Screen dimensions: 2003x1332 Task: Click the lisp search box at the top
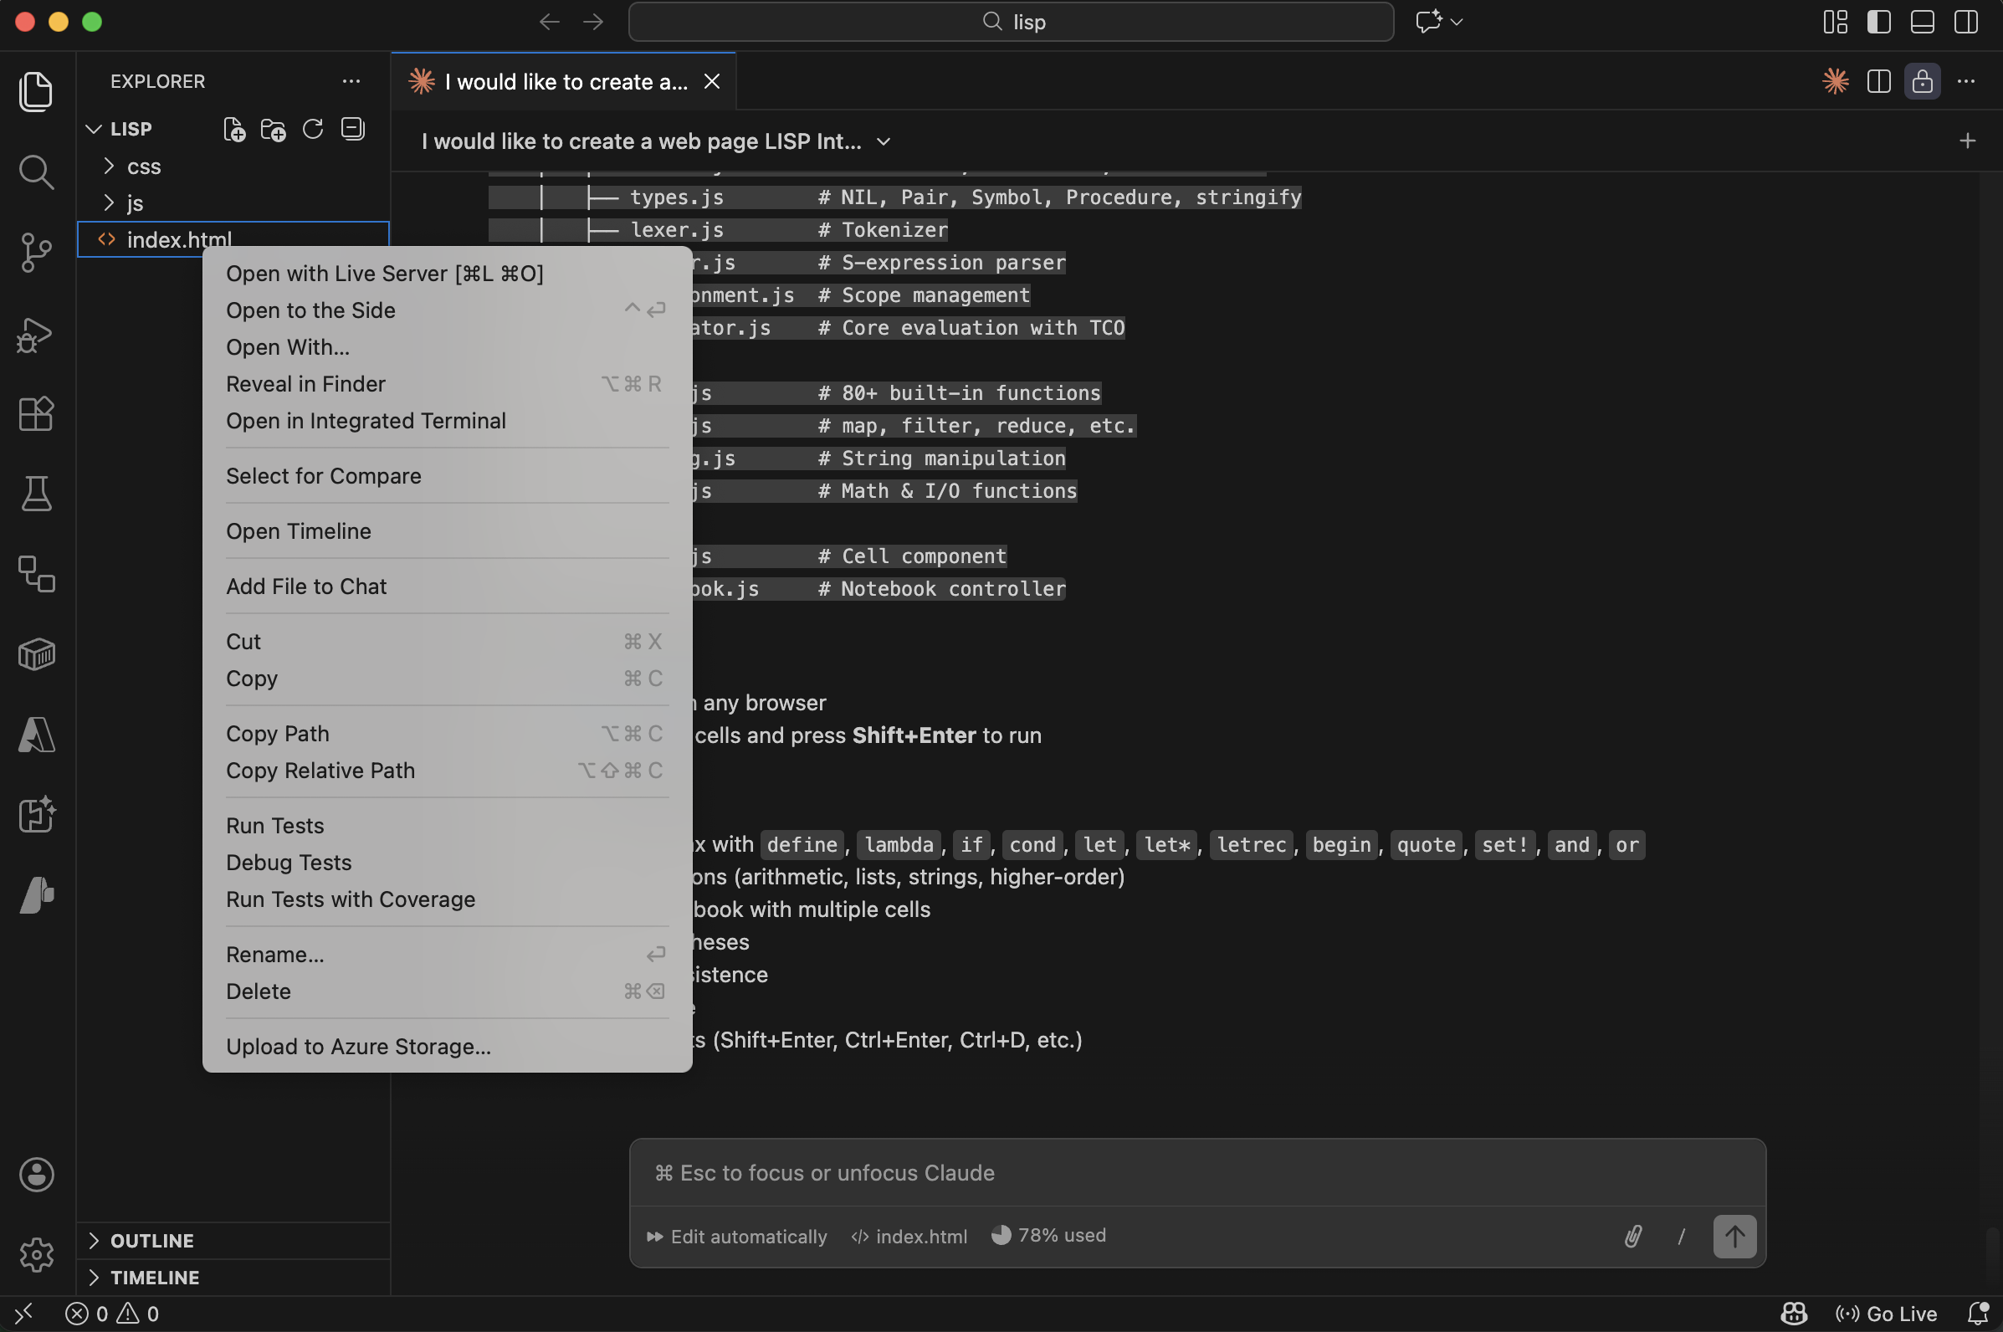(1009, 21)
